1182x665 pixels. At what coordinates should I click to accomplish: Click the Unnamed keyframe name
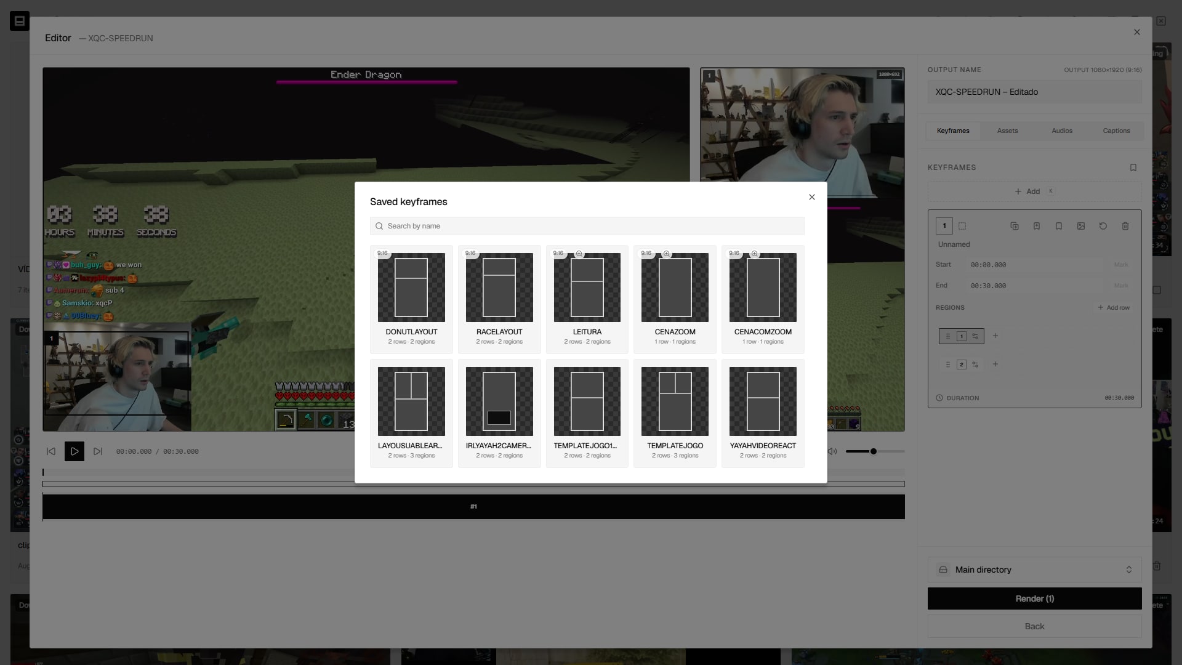coord(954,244)
